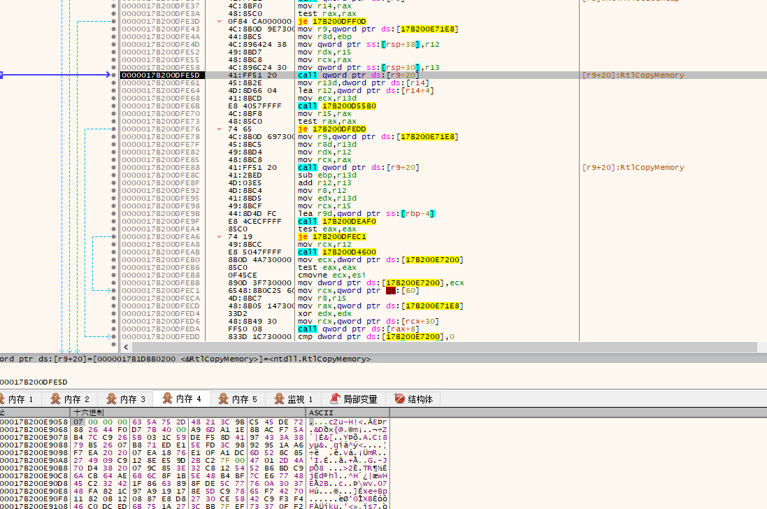767x509 pixels.
Task: Select lea r9d,qword ptr ss:[rbp-4] instruction
Action: coord(366,214)
